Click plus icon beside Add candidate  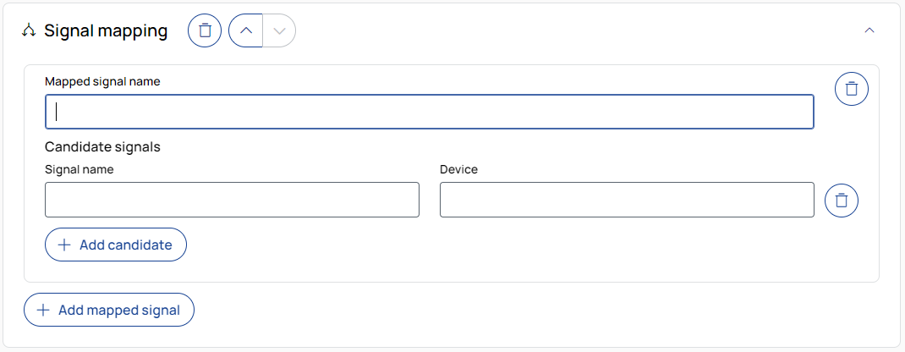tap(64, 245)
